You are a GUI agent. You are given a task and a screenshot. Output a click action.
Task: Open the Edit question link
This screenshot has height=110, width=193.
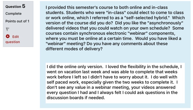[12, 39]
